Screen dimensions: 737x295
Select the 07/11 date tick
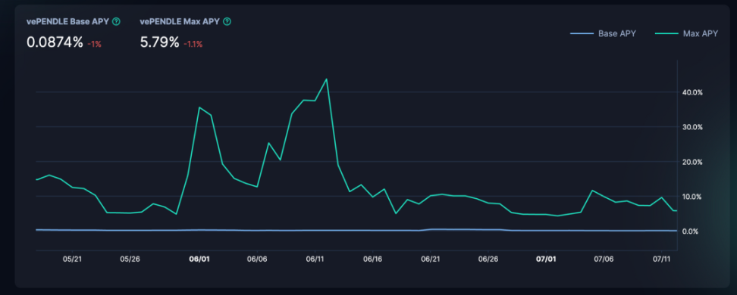661,259
